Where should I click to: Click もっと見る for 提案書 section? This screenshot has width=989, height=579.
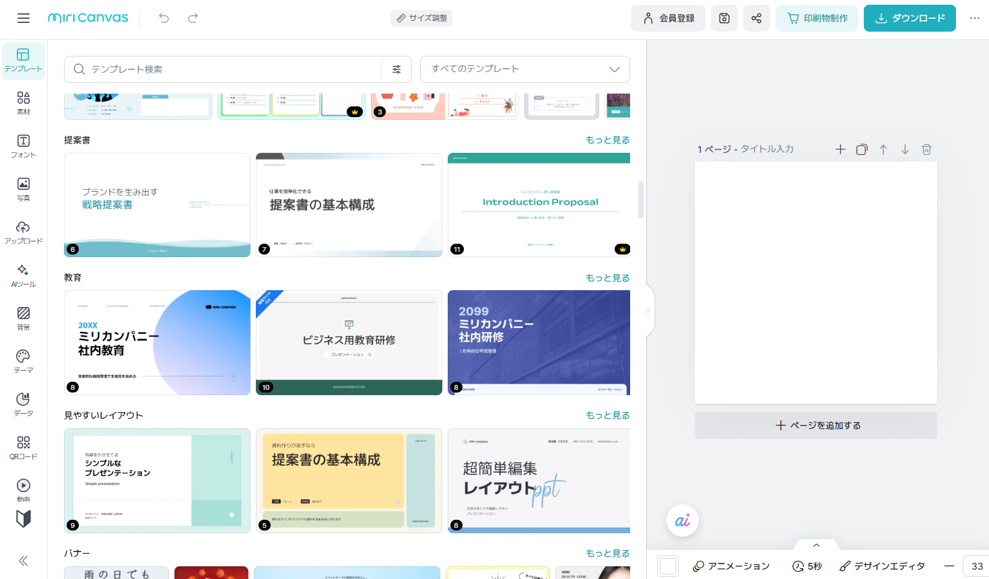click(608, 140)
